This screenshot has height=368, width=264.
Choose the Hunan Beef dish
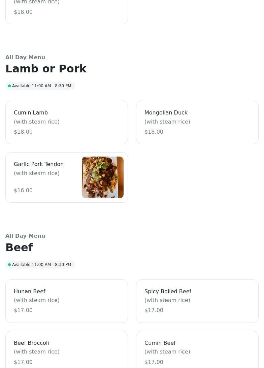click(67, 301)
